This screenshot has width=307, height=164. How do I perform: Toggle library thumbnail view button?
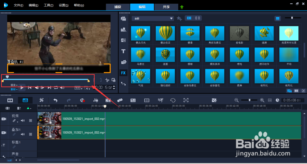click(x=278, y=18)
